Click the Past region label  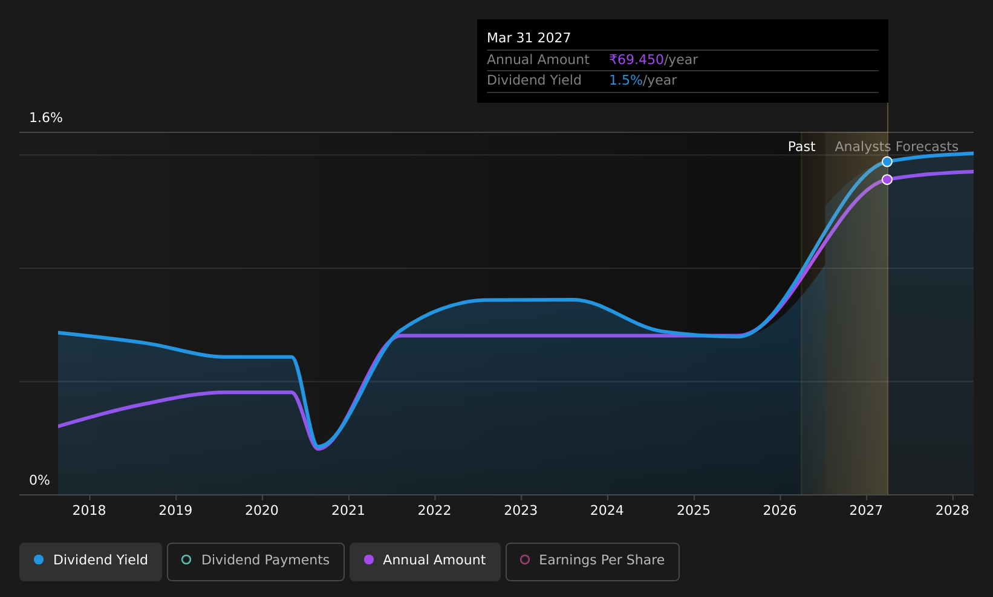pyautogui.click(x=801, y=147)
